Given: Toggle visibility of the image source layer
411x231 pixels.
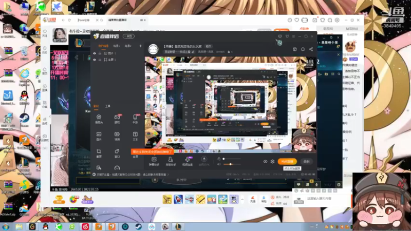Looking at the screenshot, I should point(95,53).
